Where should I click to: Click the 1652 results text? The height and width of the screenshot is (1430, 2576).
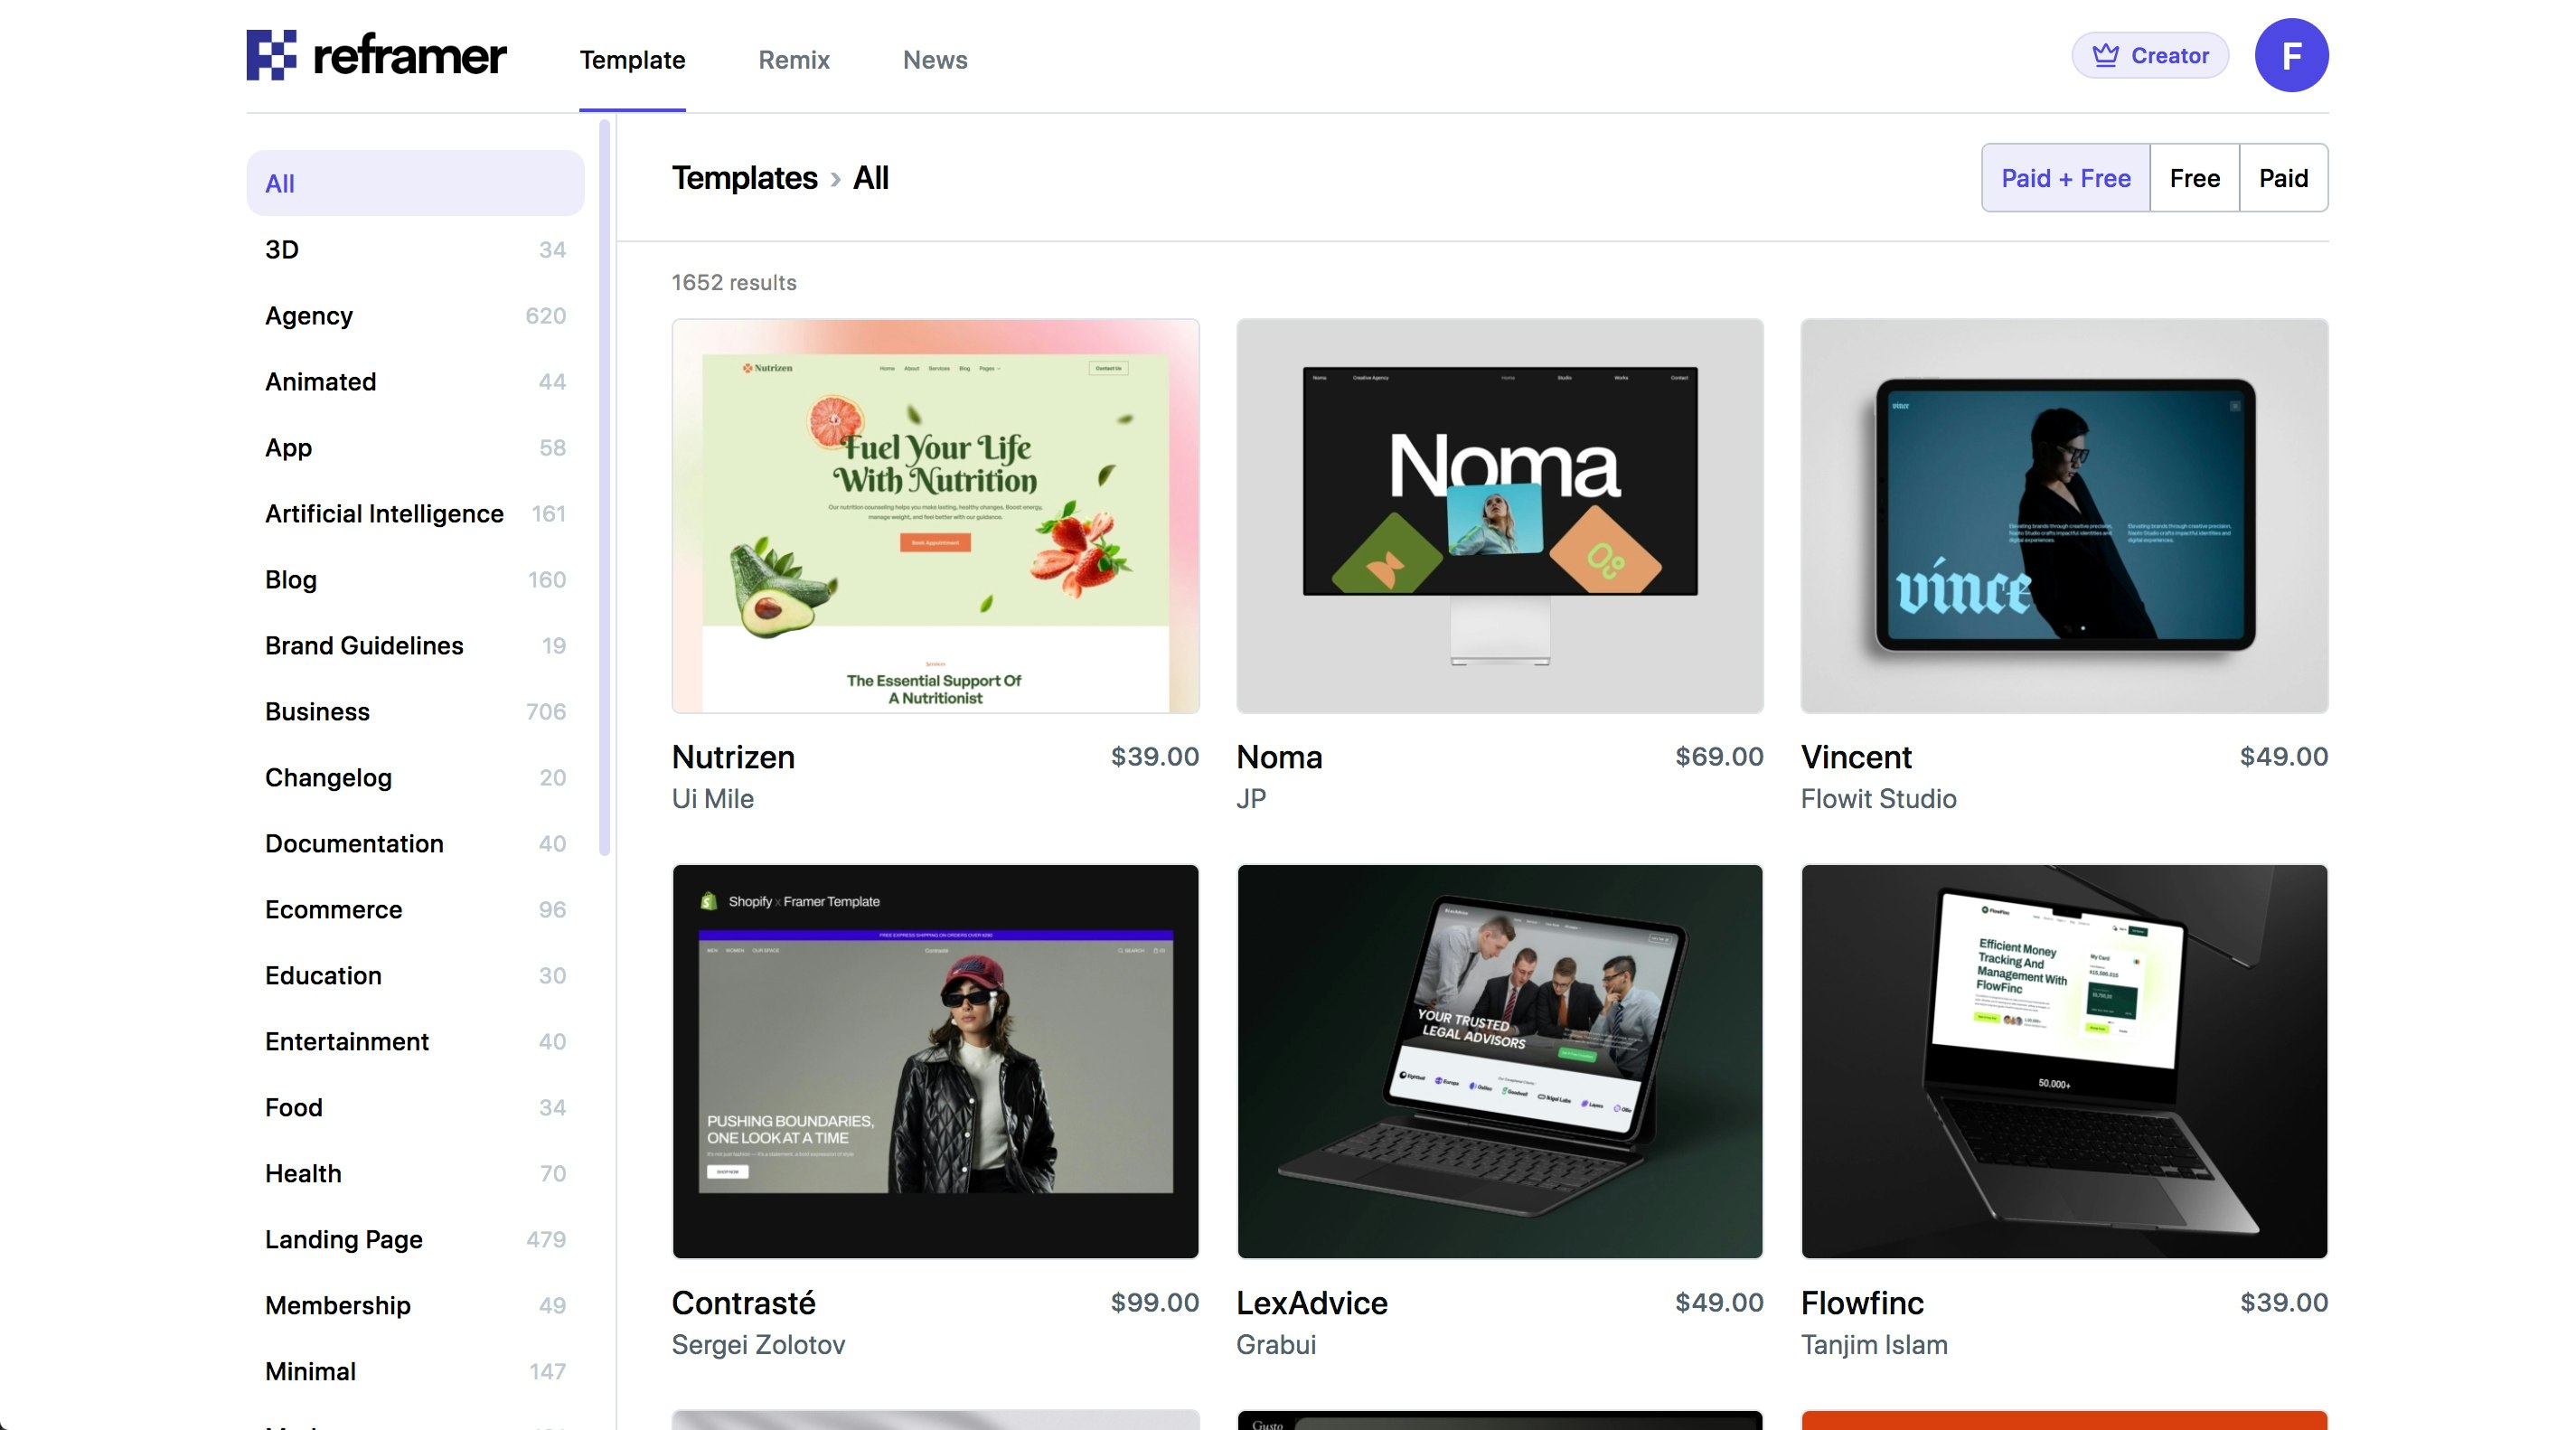coord(734,283)
